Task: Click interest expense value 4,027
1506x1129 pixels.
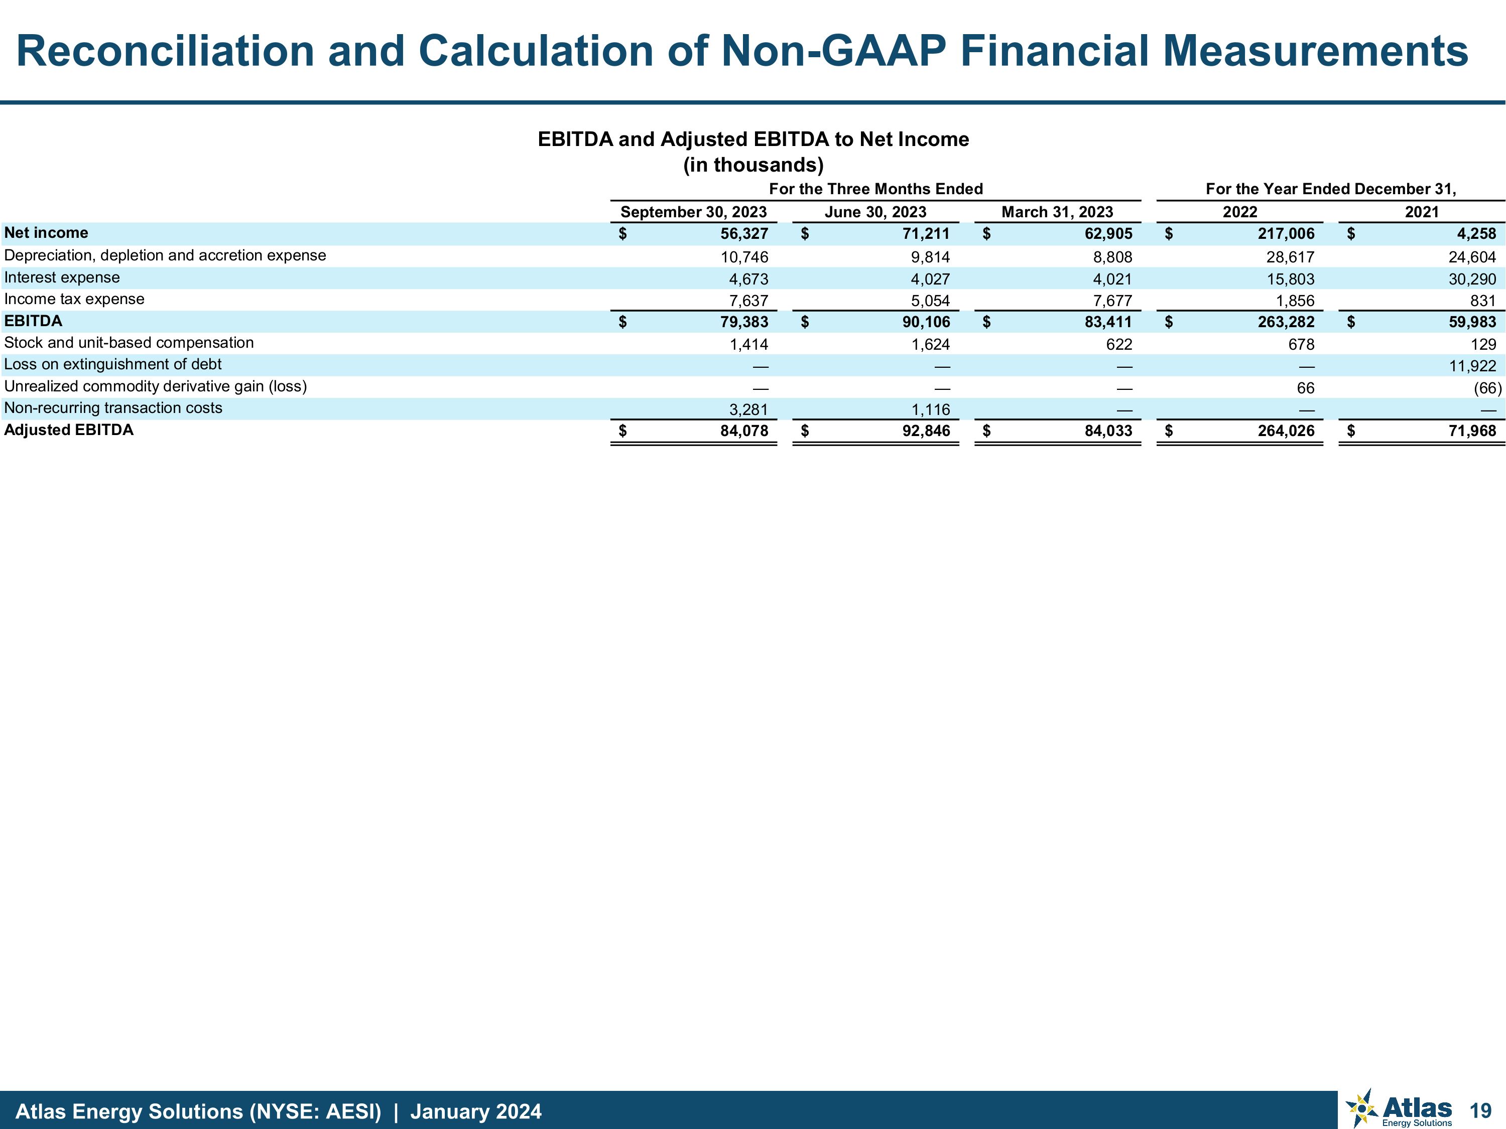Action: coord(930,279)
